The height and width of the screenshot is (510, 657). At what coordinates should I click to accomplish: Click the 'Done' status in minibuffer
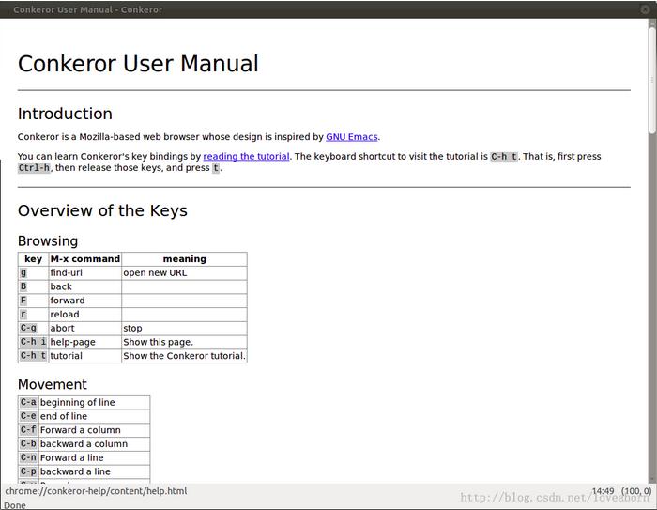(15, 505)
